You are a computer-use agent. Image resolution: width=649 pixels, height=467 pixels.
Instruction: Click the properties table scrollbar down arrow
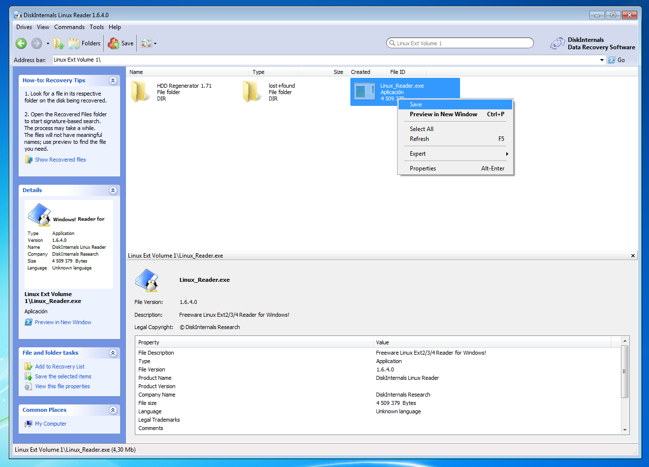pos(625,430)
